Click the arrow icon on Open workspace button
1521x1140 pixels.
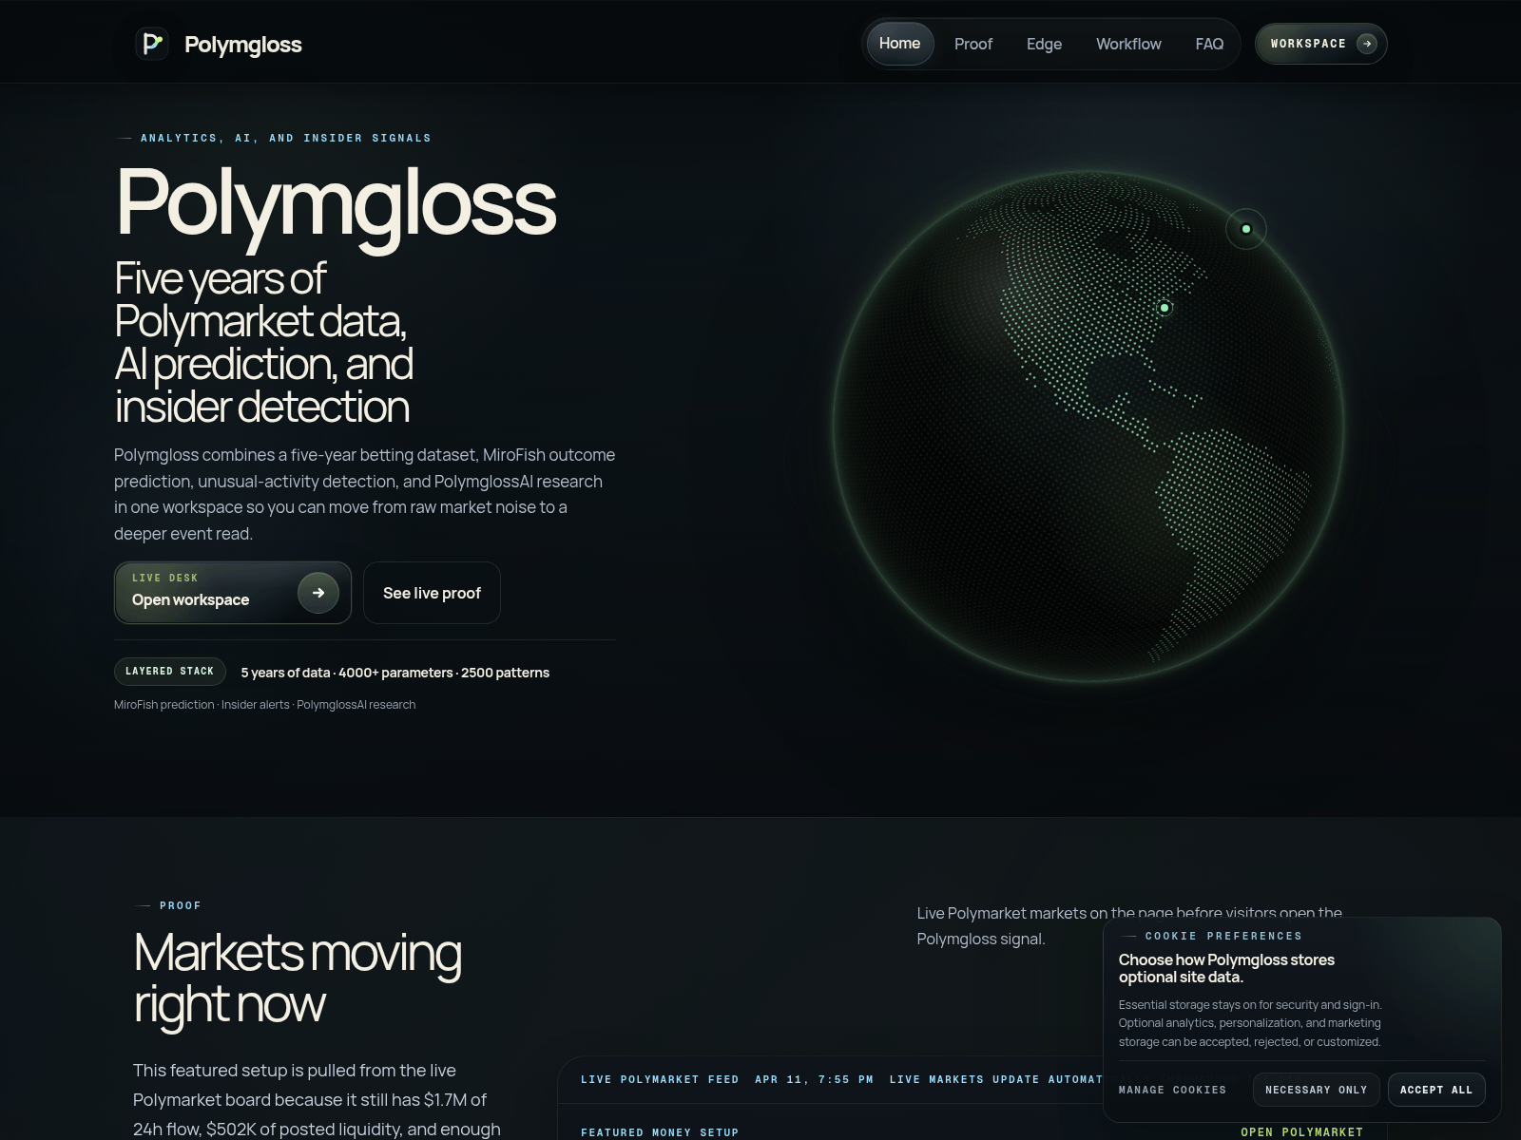(x=318, y=592)
